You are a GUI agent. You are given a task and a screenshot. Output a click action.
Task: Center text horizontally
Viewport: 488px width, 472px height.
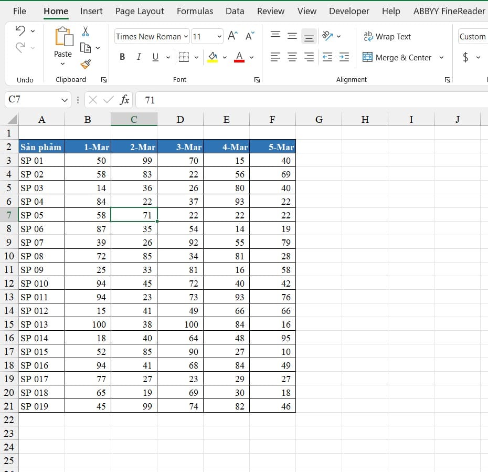(x=292, y=57)
